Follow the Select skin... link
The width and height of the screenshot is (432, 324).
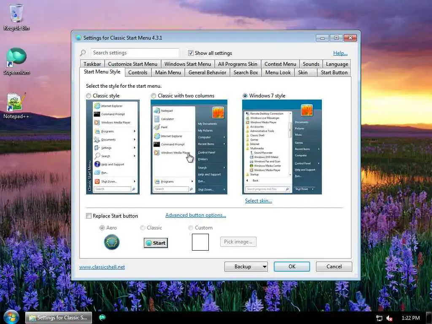tap(259, 200)
